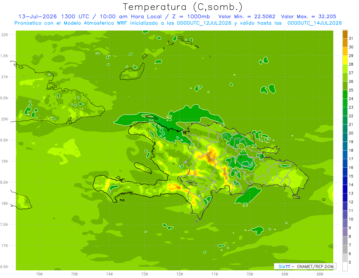Click the "70W" longitude label
The image size is (359, 278).
250,274
